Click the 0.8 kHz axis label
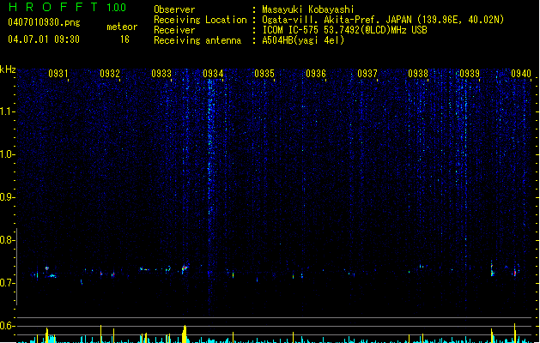The height and width of the screenshot is (343, 540). tap(7, 240)
